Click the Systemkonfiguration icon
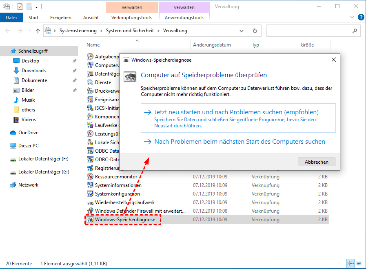 [x=90, y=194]
